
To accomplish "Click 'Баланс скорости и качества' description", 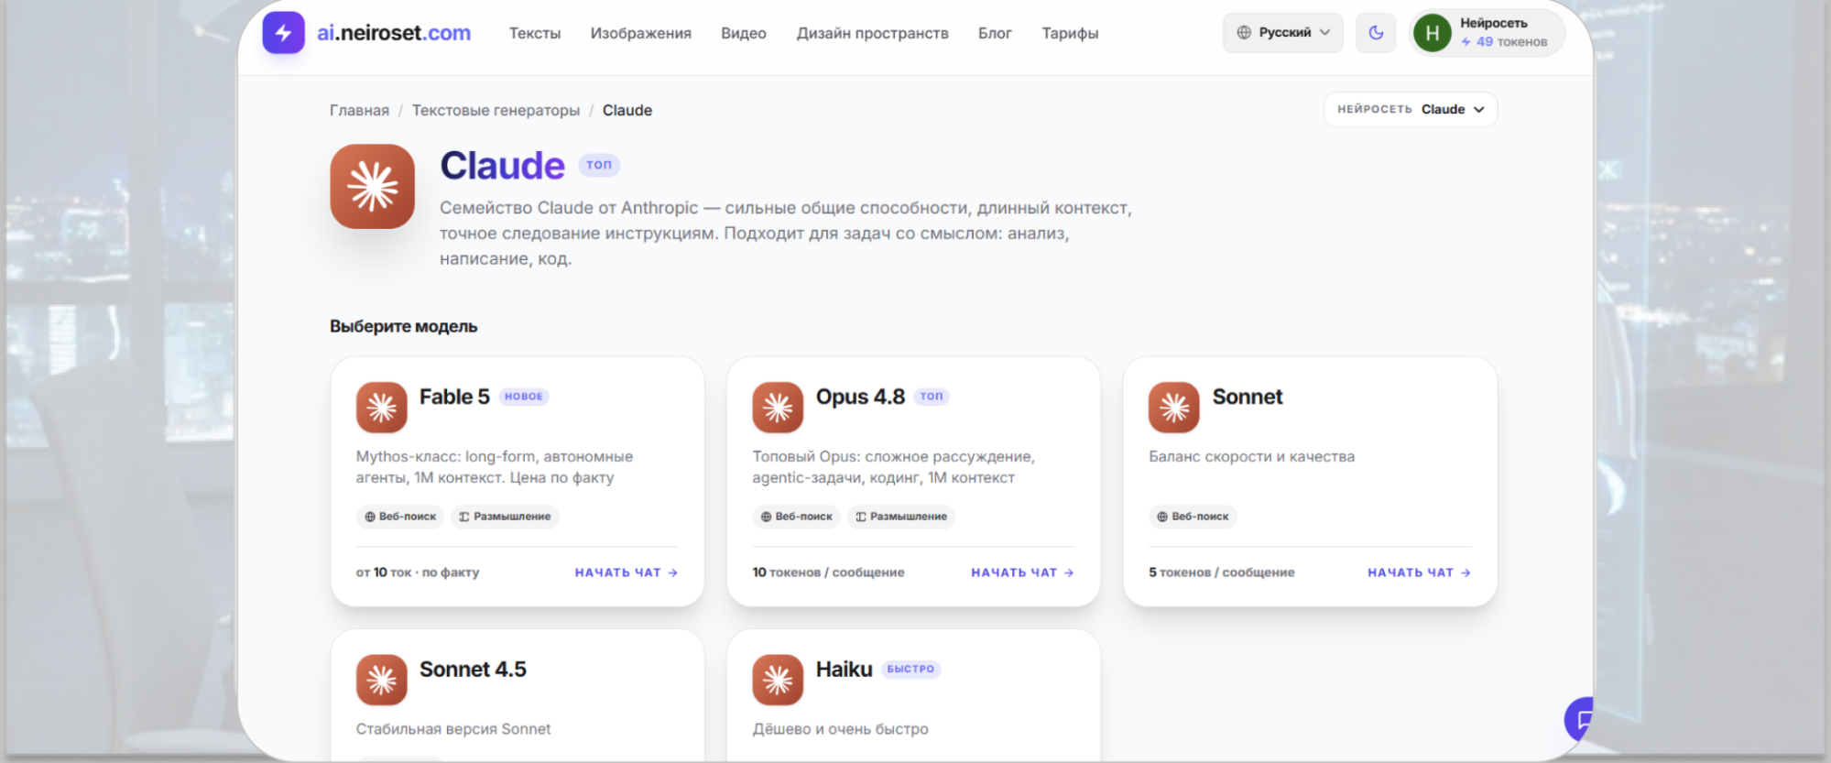I will click(x=1251, y=456).
